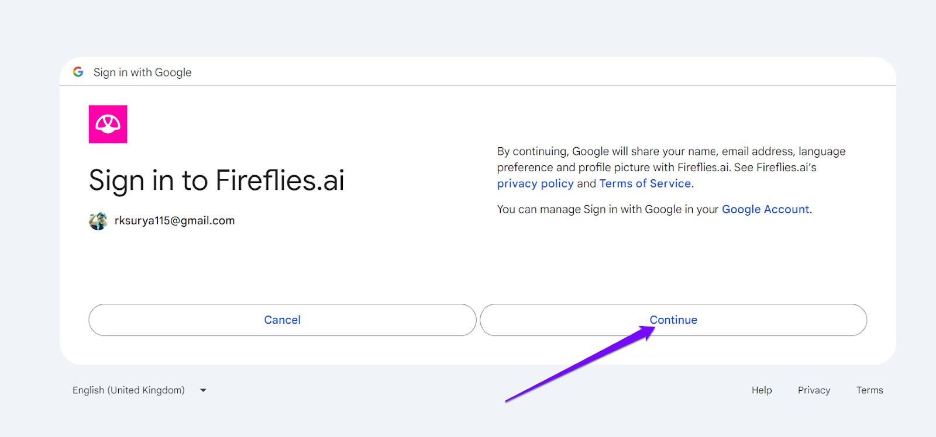
Task: Click the "You can manage Sign in" sentence
Action: coord(655,209)
